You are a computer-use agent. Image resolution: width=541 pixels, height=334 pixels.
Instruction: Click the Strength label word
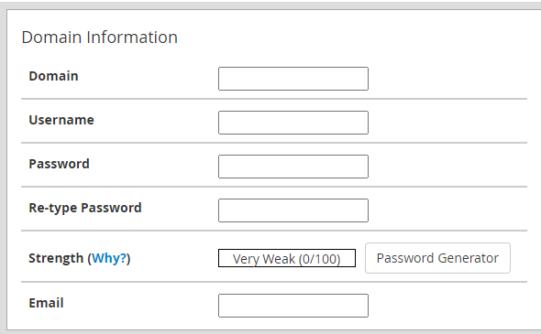(x=56, y=258)
